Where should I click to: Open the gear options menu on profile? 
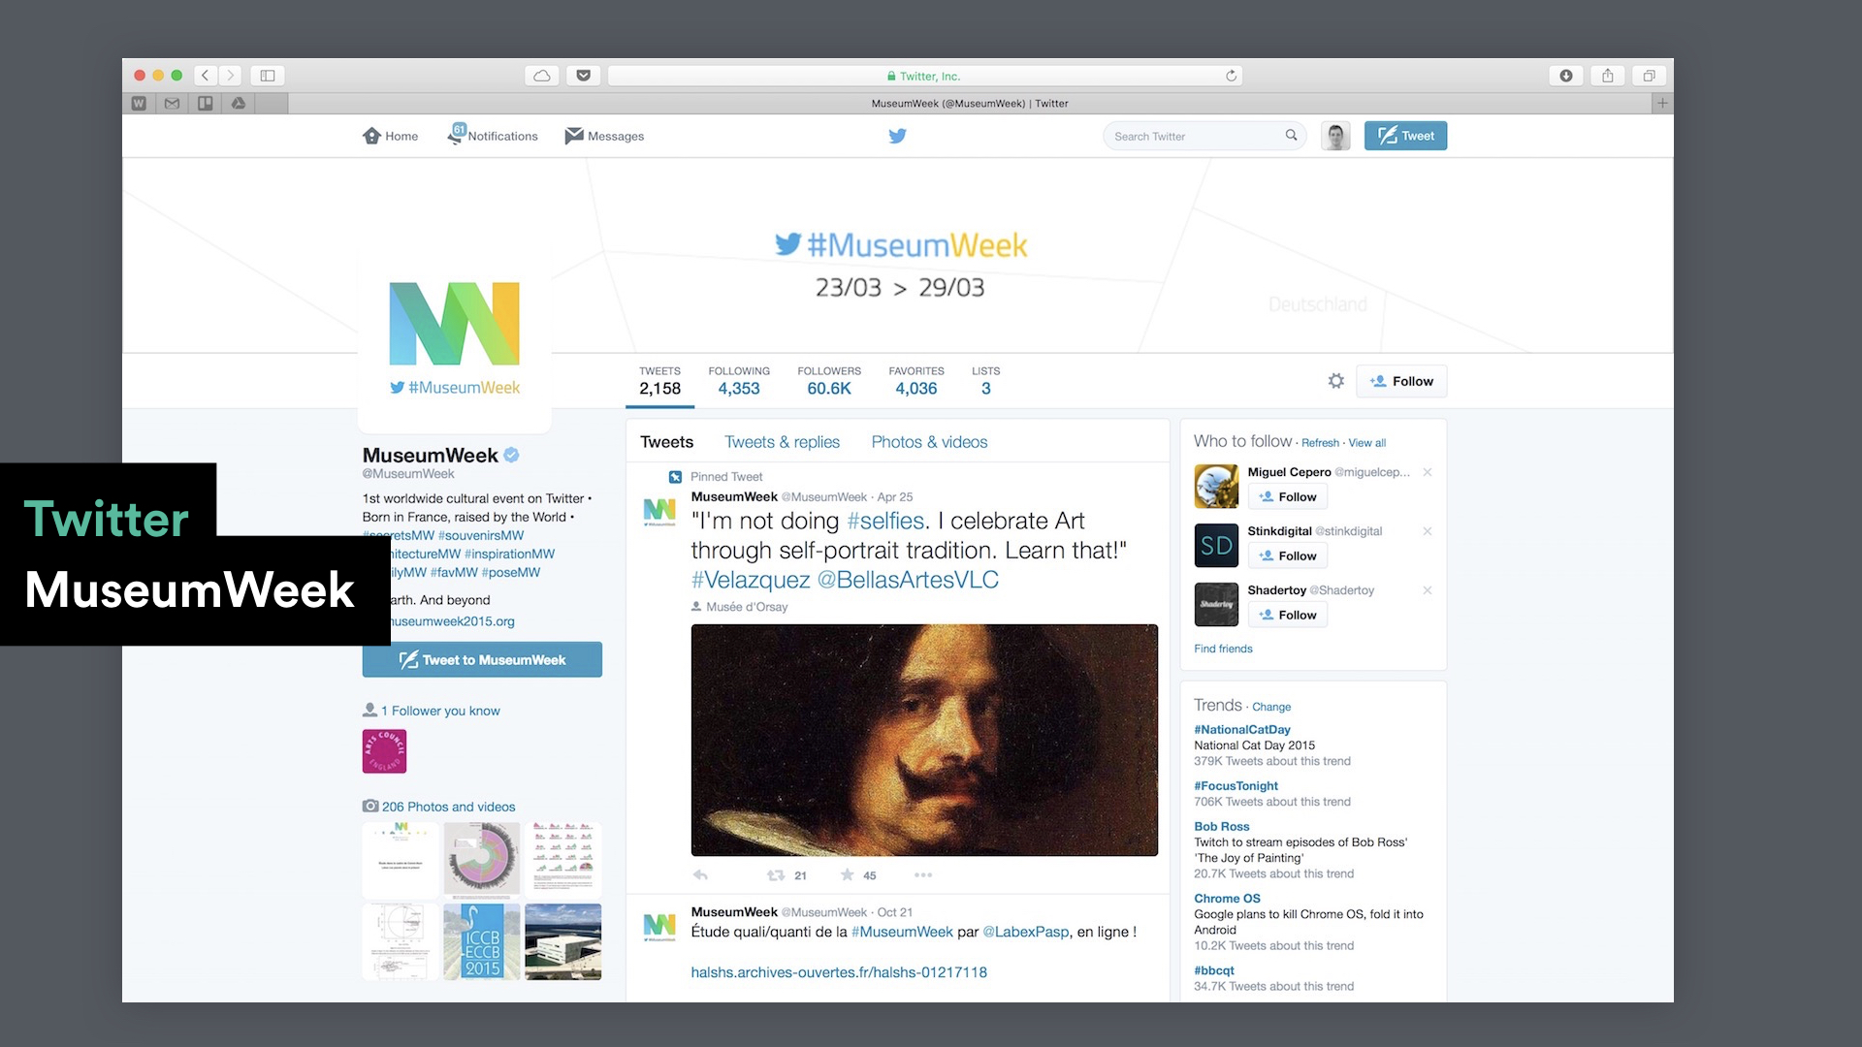(1335, 381)
